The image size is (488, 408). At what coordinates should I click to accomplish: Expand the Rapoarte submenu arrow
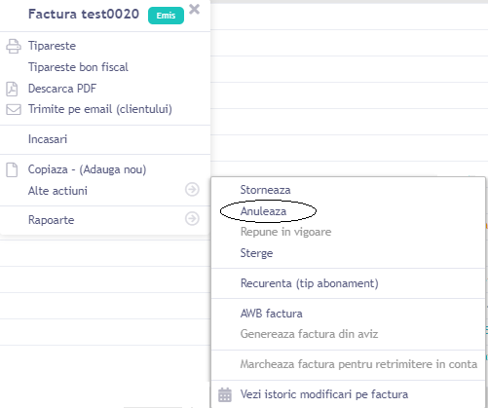pyautogui.click(x=192, y=218)
